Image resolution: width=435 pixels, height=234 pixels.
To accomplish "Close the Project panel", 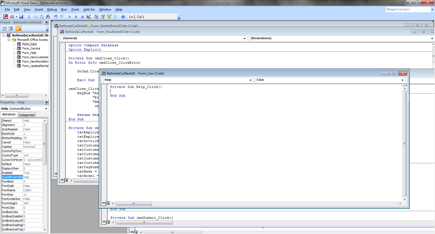I will coord(46,22).
